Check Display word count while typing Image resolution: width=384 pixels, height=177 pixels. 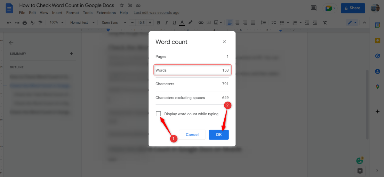158,114
